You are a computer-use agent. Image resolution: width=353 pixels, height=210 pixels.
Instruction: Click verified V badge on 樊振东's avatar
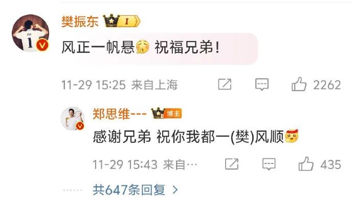pos(42,45)
